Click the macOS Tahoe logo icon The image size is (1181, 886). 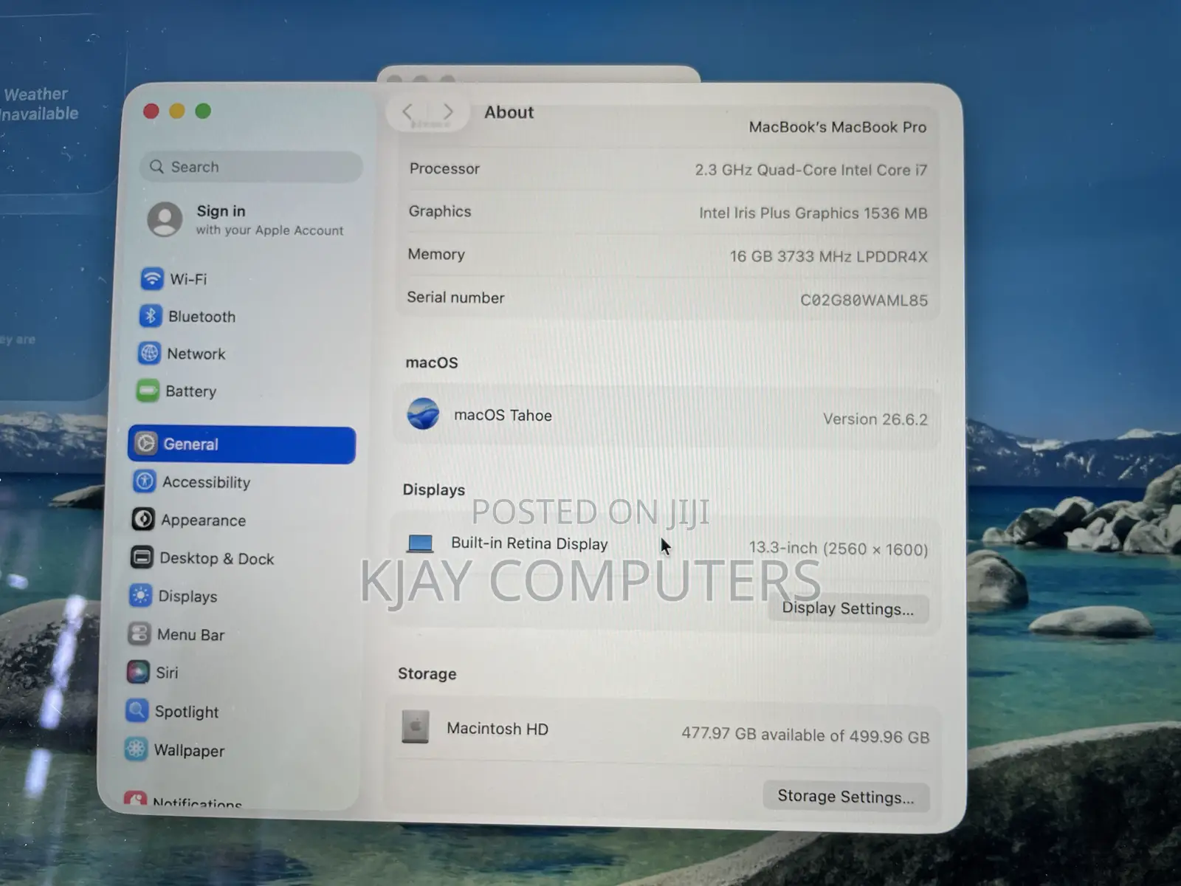pos(423,413)
